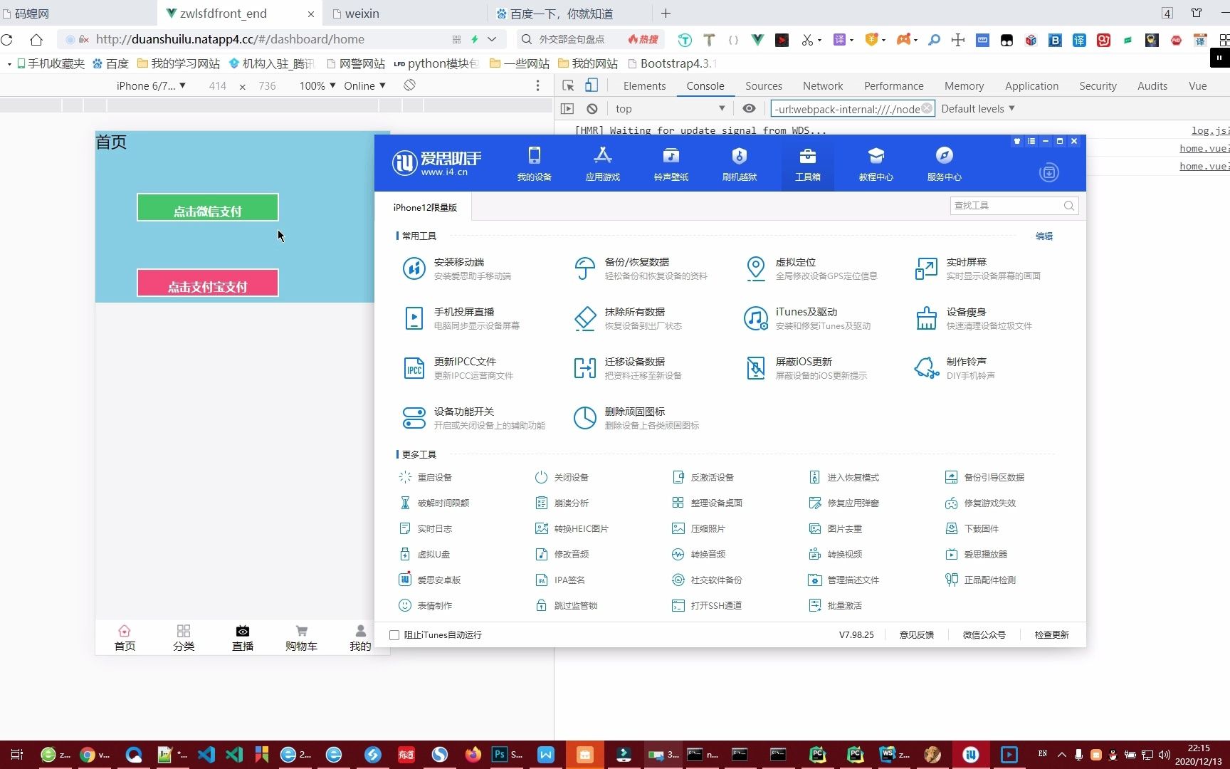Open the Online network throttling dropdown
Screen dimensions: 1230x769
[364, 85]
